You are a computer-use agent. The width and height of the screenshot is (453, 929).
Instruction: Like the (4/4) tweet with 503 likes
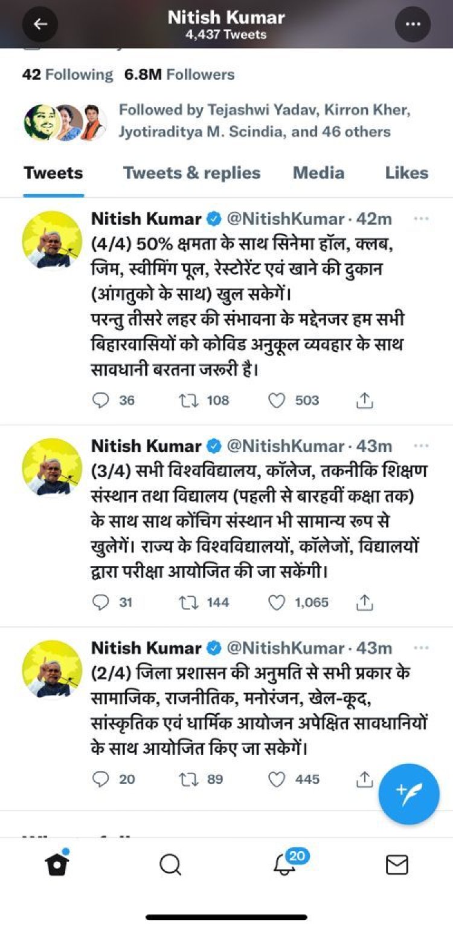pos(277,400)
